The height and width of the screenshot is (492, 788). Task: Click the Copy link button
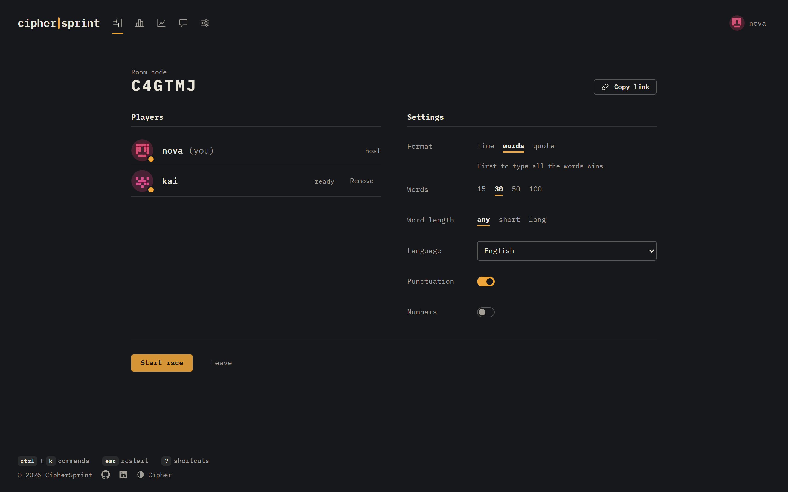point(625,87)
